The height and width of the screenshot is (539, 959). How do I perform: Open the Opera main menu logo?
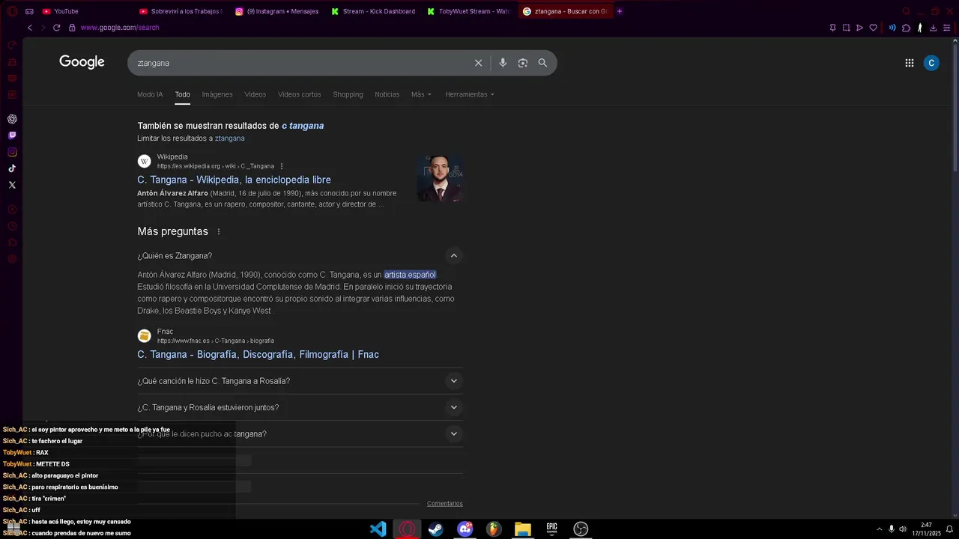click(x=12, y=11)
